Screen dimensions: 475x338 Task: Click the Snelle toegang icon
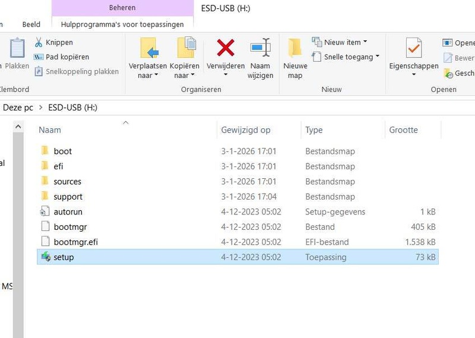(316, 56)
